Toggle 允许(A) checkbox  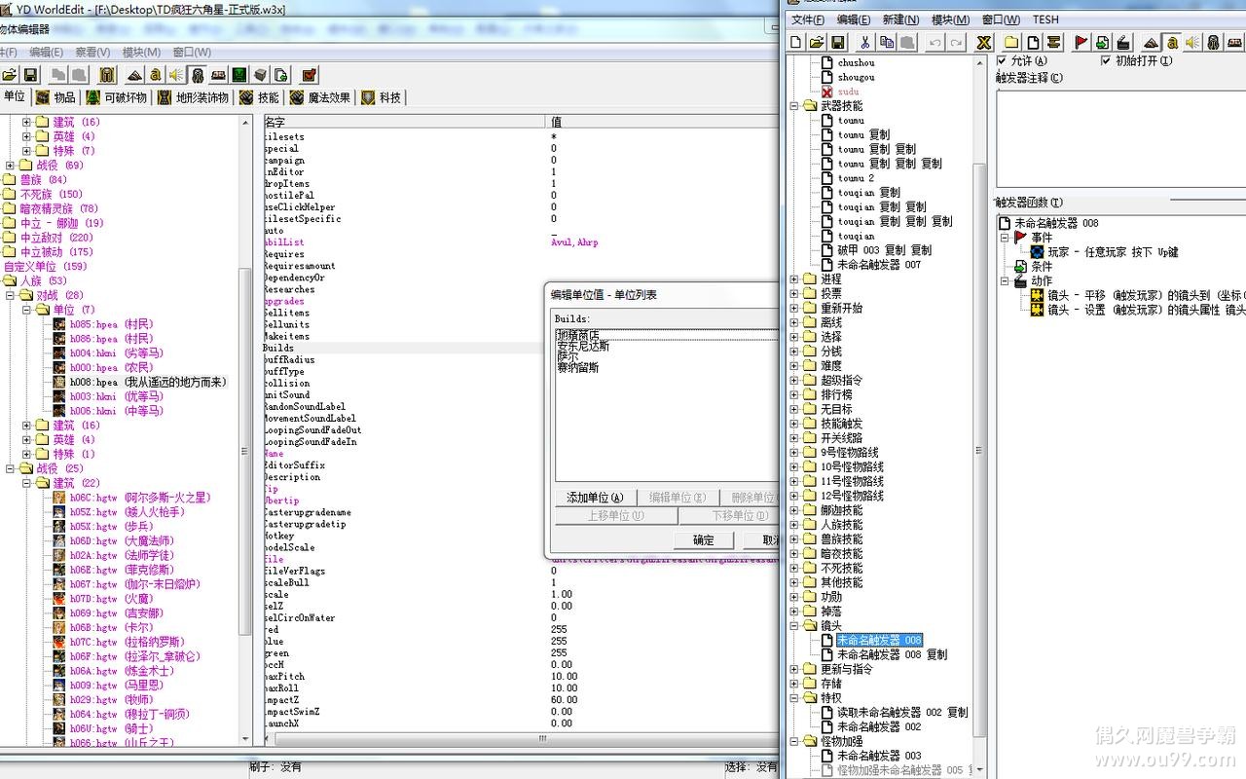coord(1003,60)
